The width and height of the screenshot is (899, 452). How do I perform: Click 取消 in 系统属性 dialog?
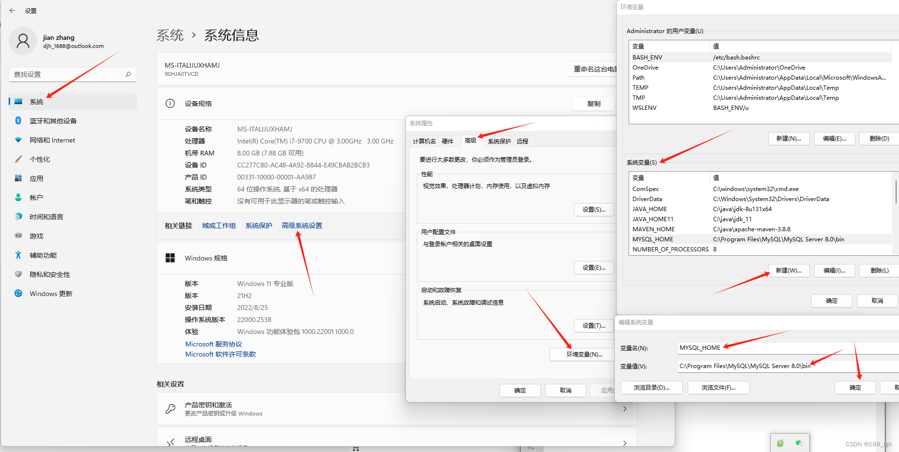566,391
